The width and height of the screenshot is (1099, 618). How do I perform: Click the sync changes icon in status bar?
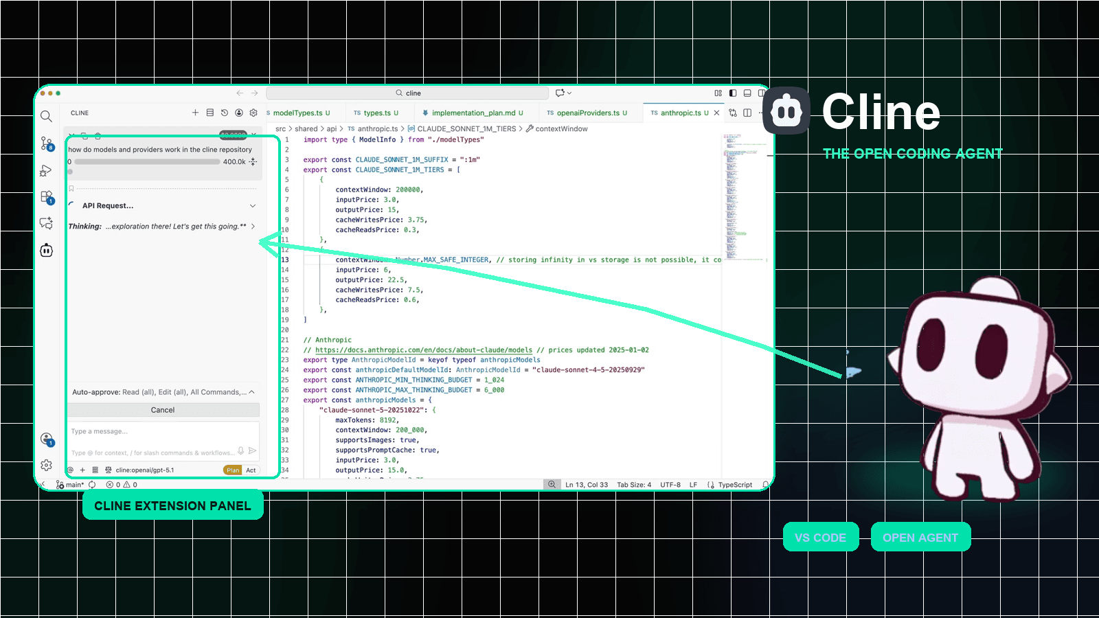(92, 485)
